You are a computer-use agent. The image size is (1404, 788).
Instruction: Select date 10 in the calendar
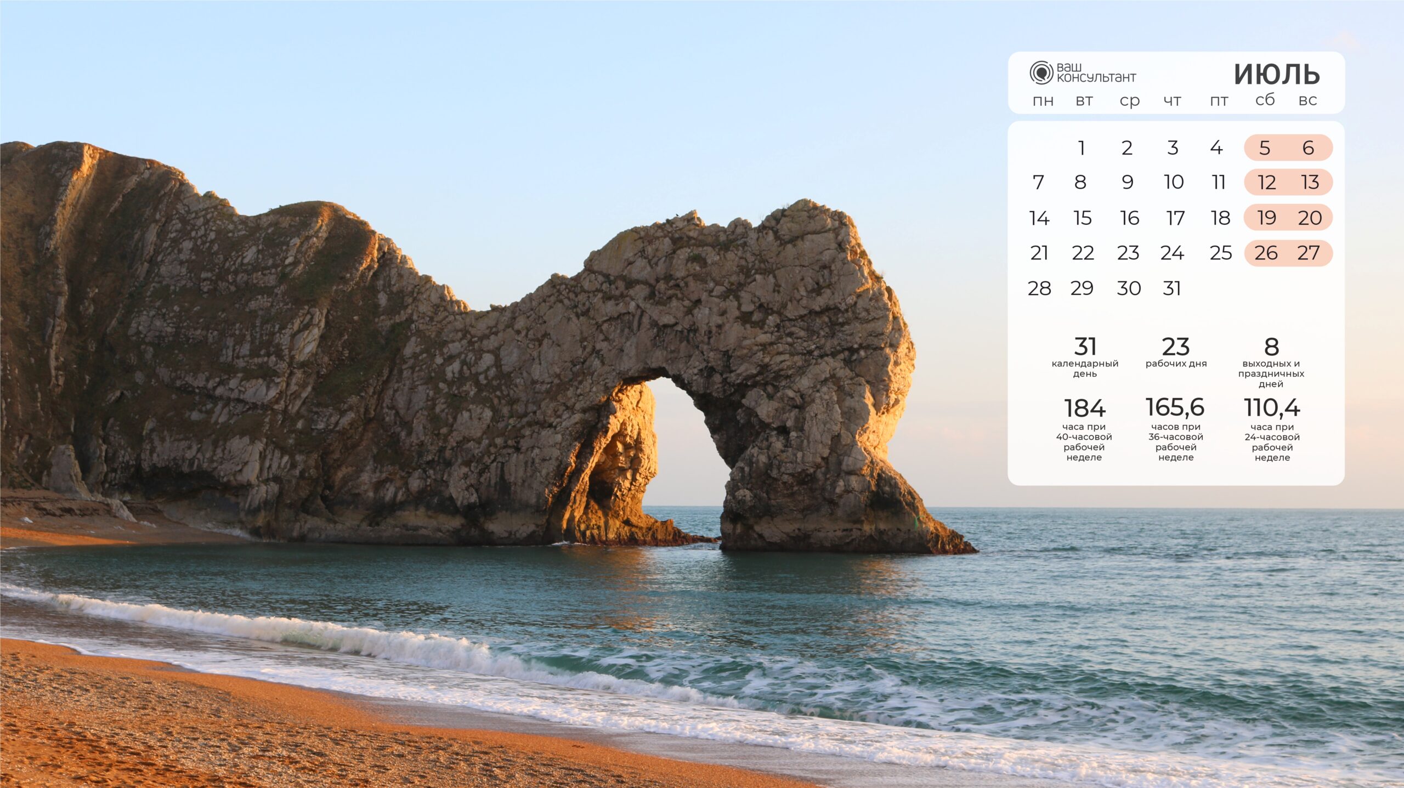tap(1174, 182)
